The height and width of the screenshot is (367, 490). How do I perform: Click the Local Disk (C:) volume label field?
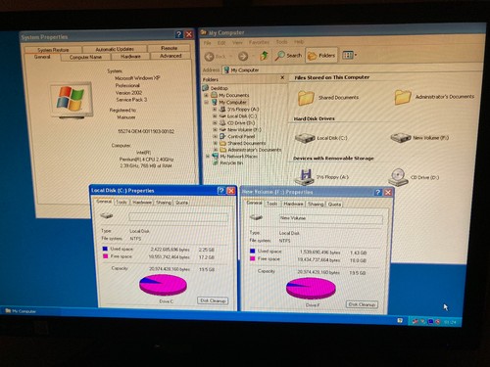(x=178, y=217)
